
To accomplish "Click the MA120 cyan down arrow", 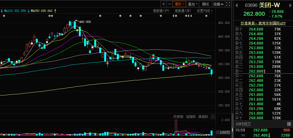I will pyautogui.click(x=28, y=11).
